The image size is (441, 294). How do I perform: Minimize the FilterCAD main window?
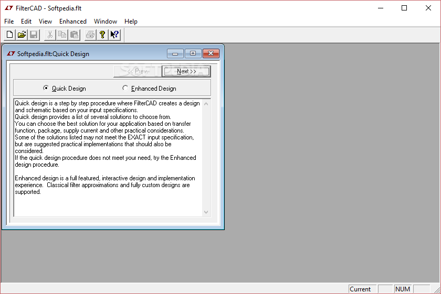pyautogui.click(x=381, y=8)
